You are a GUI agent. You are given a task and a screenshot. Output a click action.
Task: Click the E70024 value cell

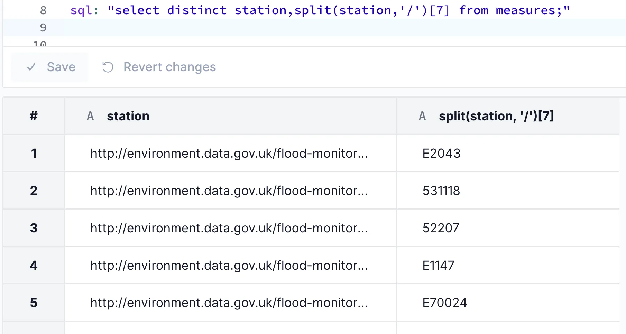coord(444,303)
